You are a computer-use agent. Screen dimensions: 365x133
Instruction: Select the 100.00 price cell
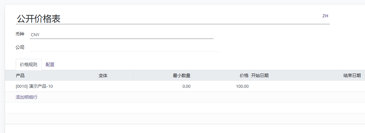point(221,86)
